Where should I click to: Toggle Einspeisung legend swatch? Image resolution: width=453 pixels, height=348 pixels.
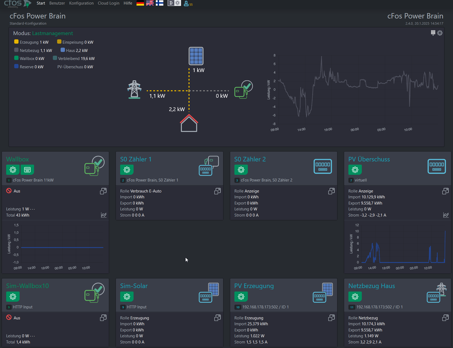point(59,42)
